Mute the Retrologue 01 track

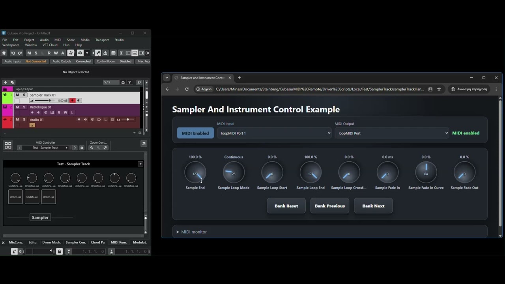click(x=17, y=107)
